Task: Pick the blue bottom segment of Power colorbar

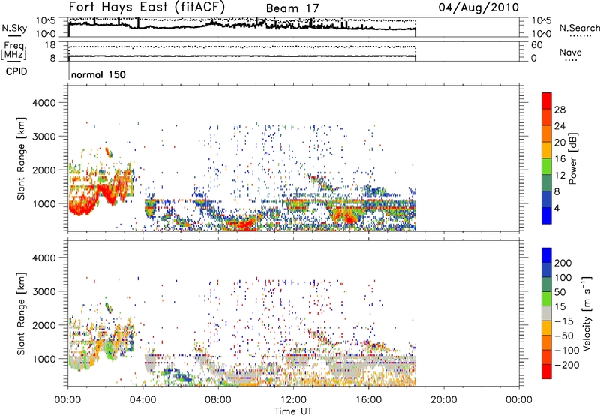Action: pos(547,216)
